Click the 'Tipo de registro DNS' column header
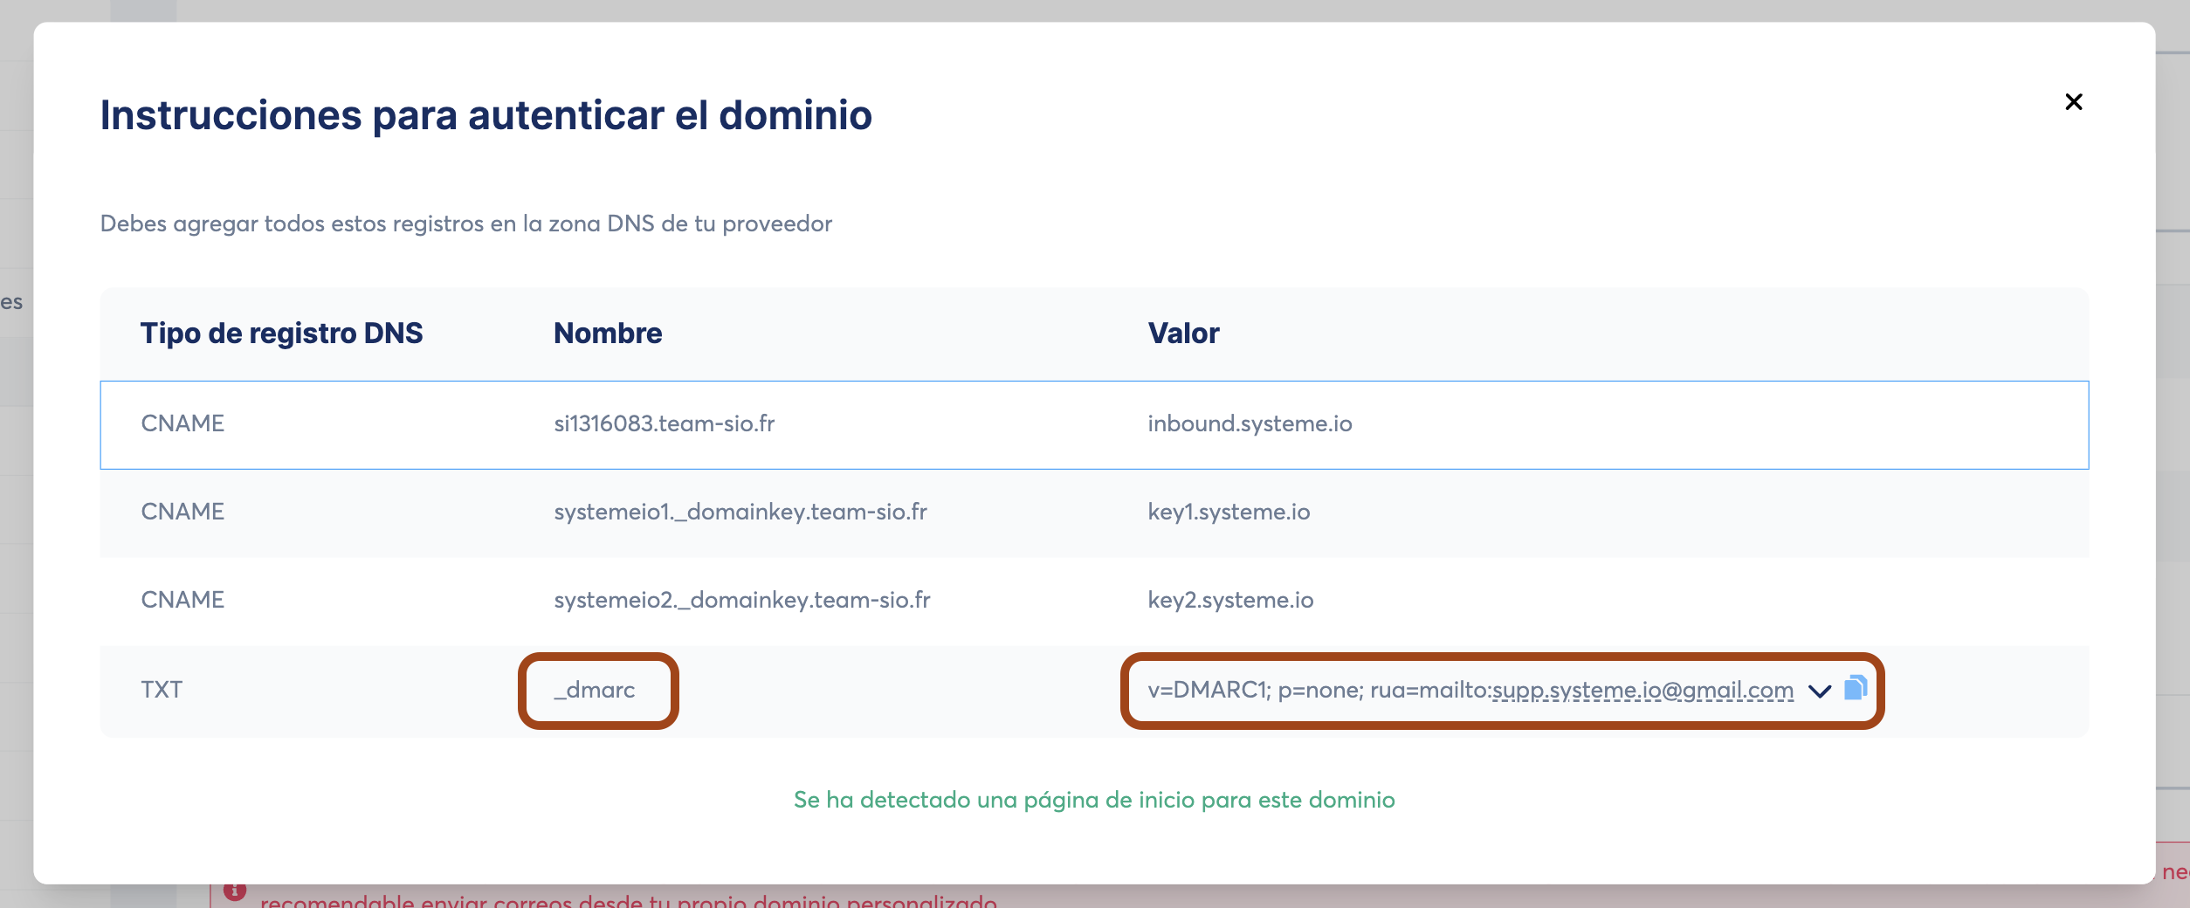This screenshot has width=2190, height=908. 281,334
